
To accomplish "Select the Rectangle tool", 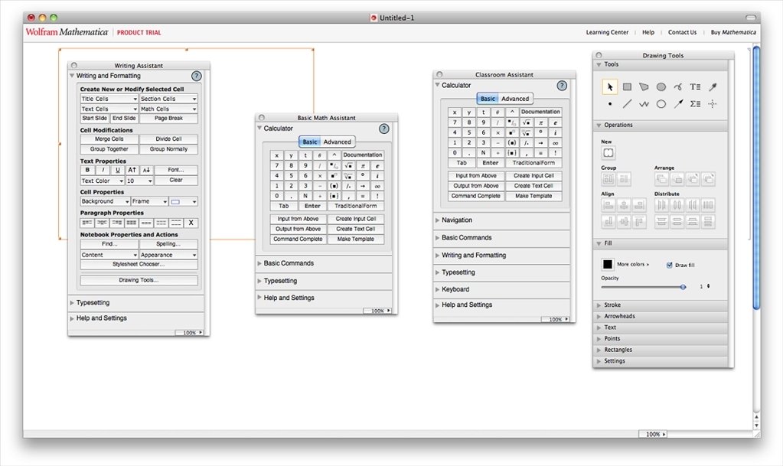I will click(628, 86).
